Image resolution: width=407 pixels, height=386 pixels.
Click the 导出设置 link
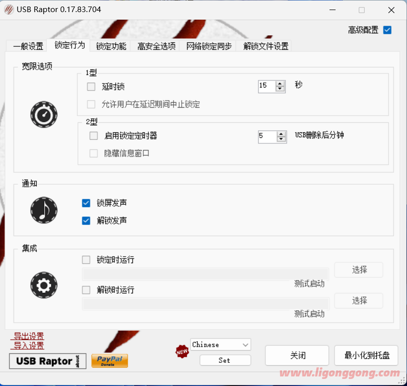point(29,336)
